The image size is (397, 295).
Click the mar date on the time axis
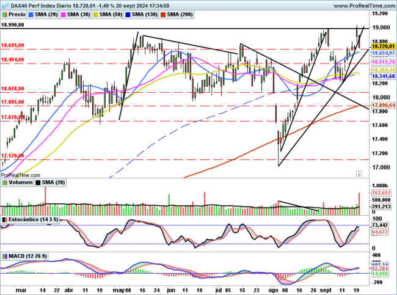[21, 290]
